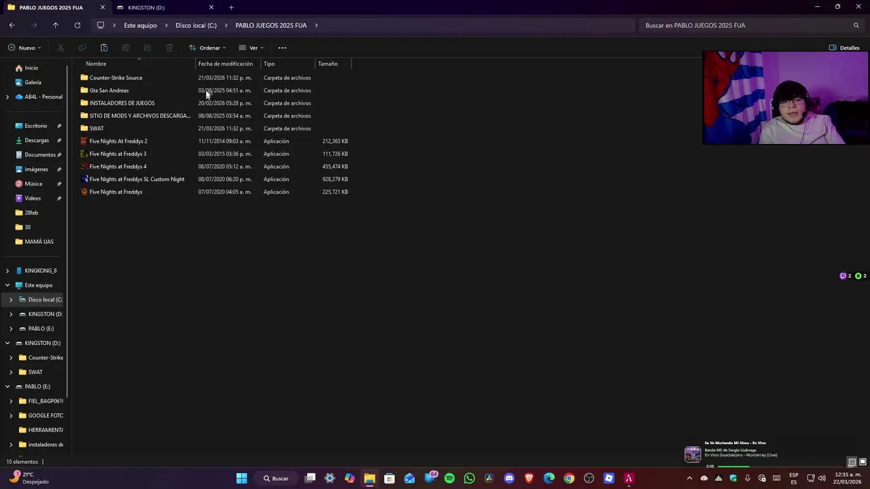Click media player album thumbnail
The height and width of the screenshot is (489, 870).
[693, 454]
